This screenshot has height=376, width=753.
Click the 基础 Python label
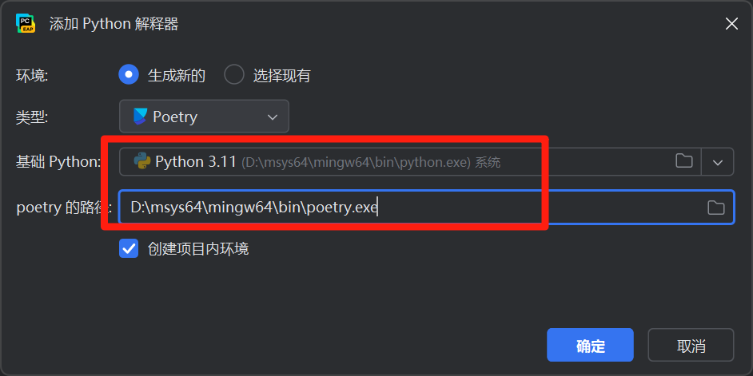[58, 162]
